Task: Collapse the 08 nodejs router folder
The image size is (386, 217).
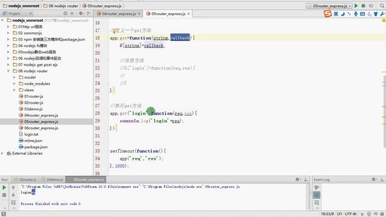Action: [x=8, y=71]
